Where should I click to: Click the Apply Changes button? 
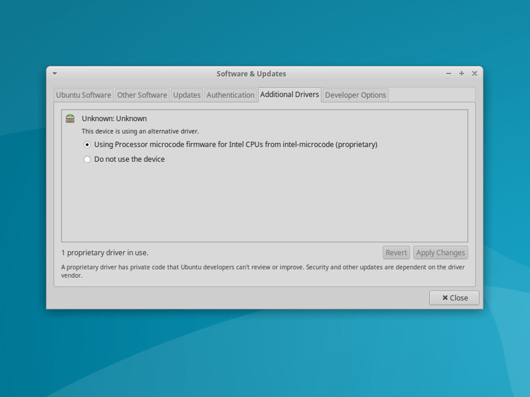pyautogui.click(x=440, y=252)
